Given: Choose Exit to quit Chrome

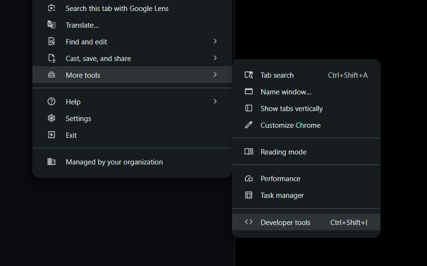Looking at the screenshot, I should pos(132,135).
